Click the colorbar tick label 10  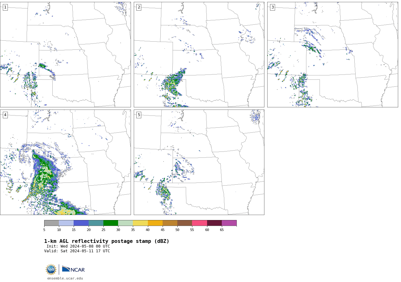tap(59, 230)
